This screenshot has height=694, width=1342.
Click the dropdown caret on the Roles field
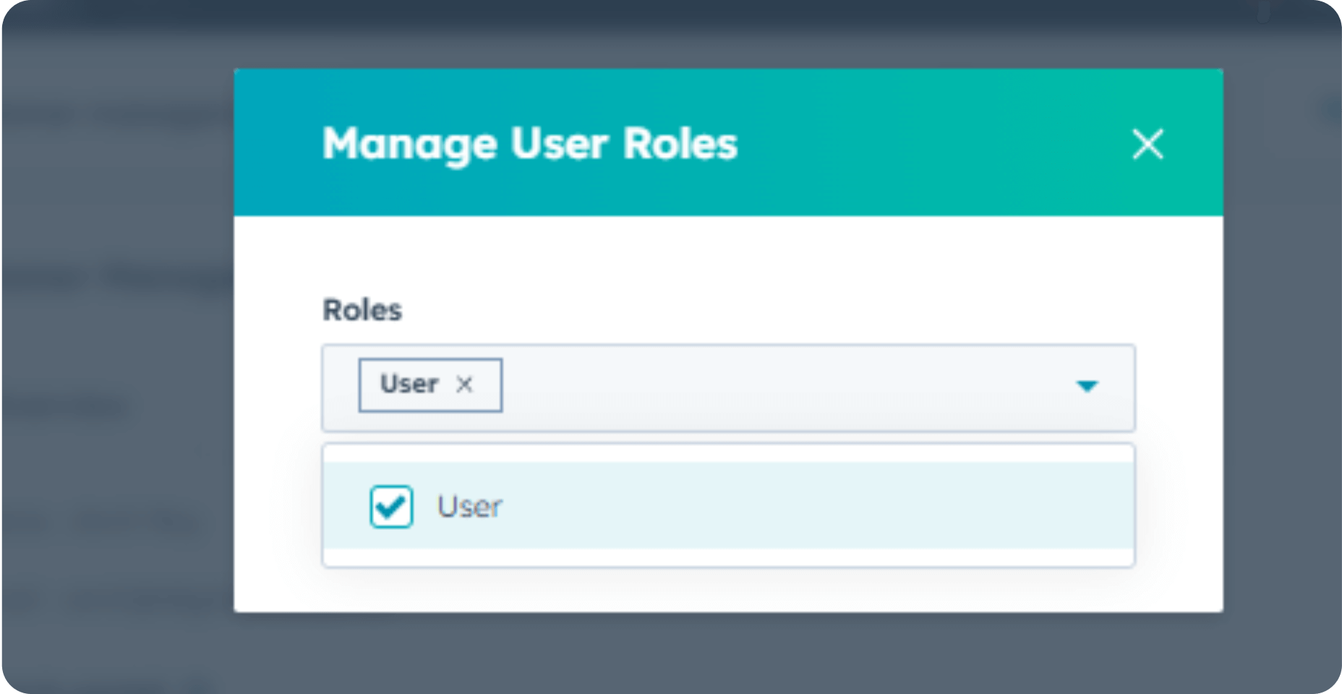tap(1087, 387)
